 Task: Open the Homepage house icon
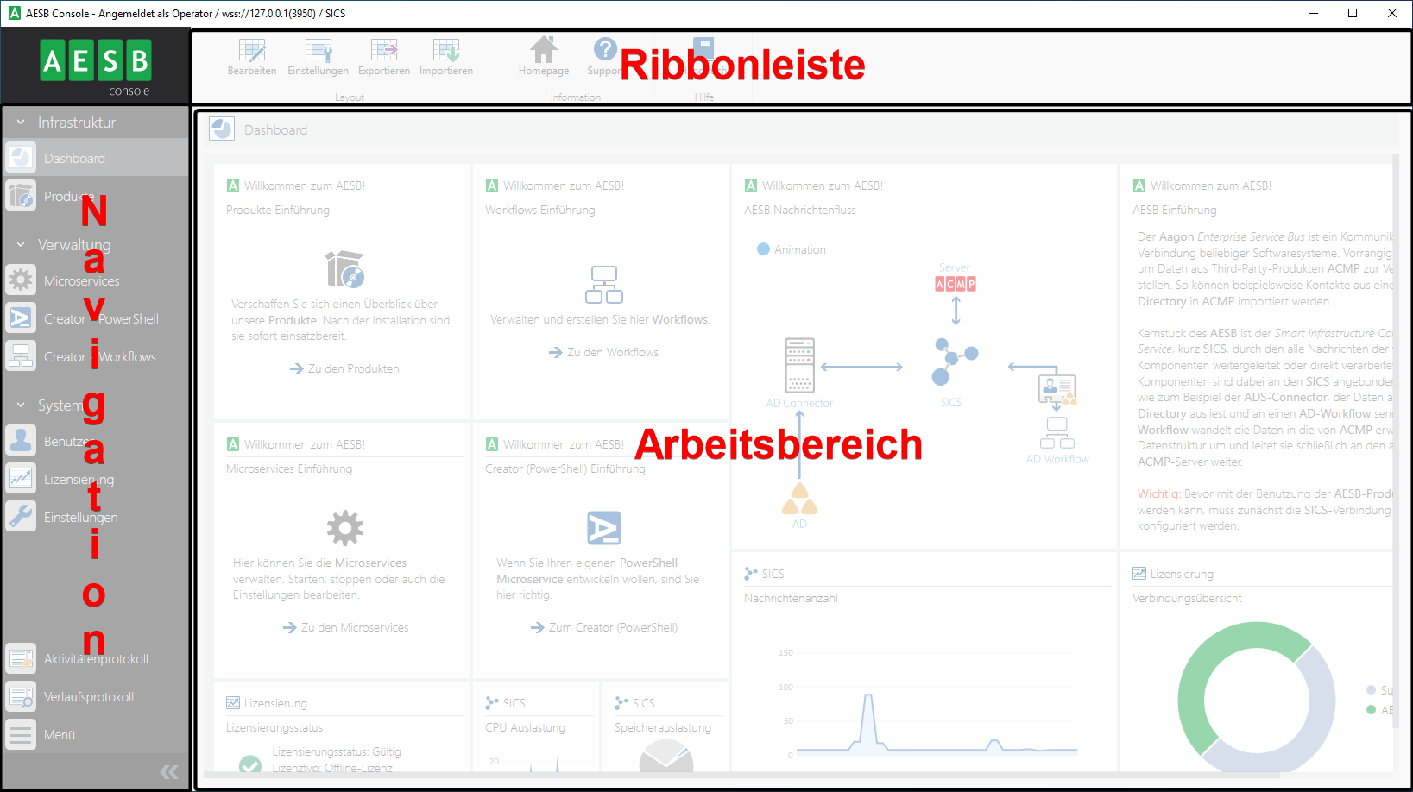click(x=544, y=51)
